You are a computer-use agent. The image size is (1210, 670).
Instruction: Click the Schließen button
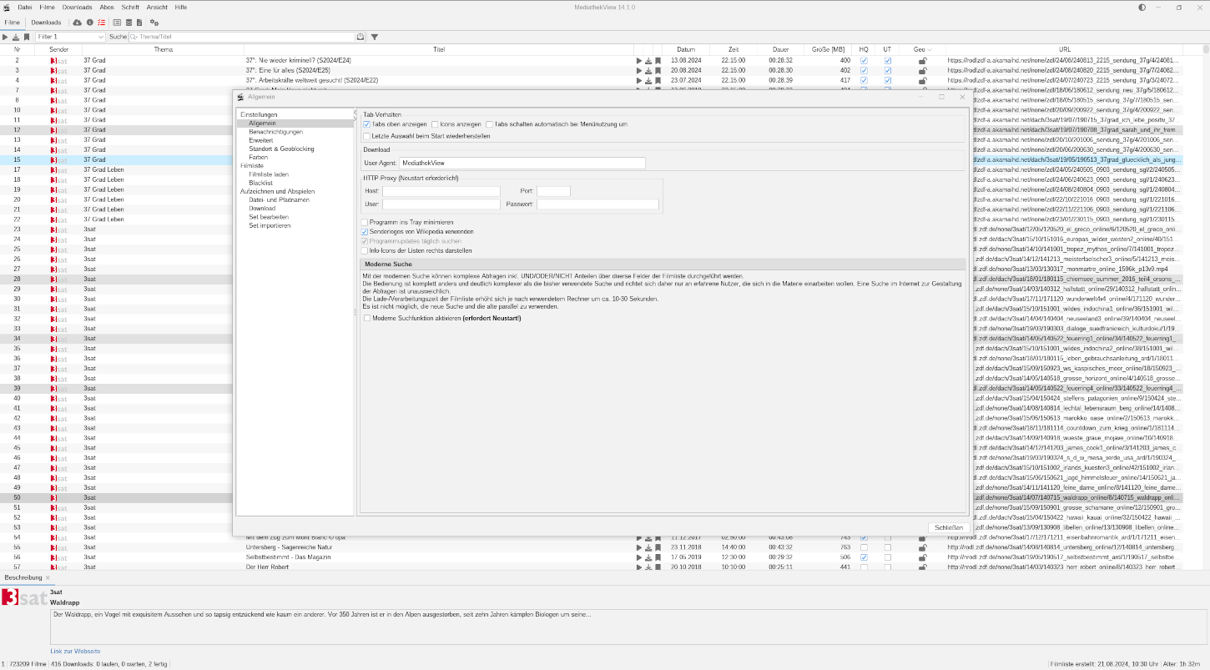click(x=950, y=528)
